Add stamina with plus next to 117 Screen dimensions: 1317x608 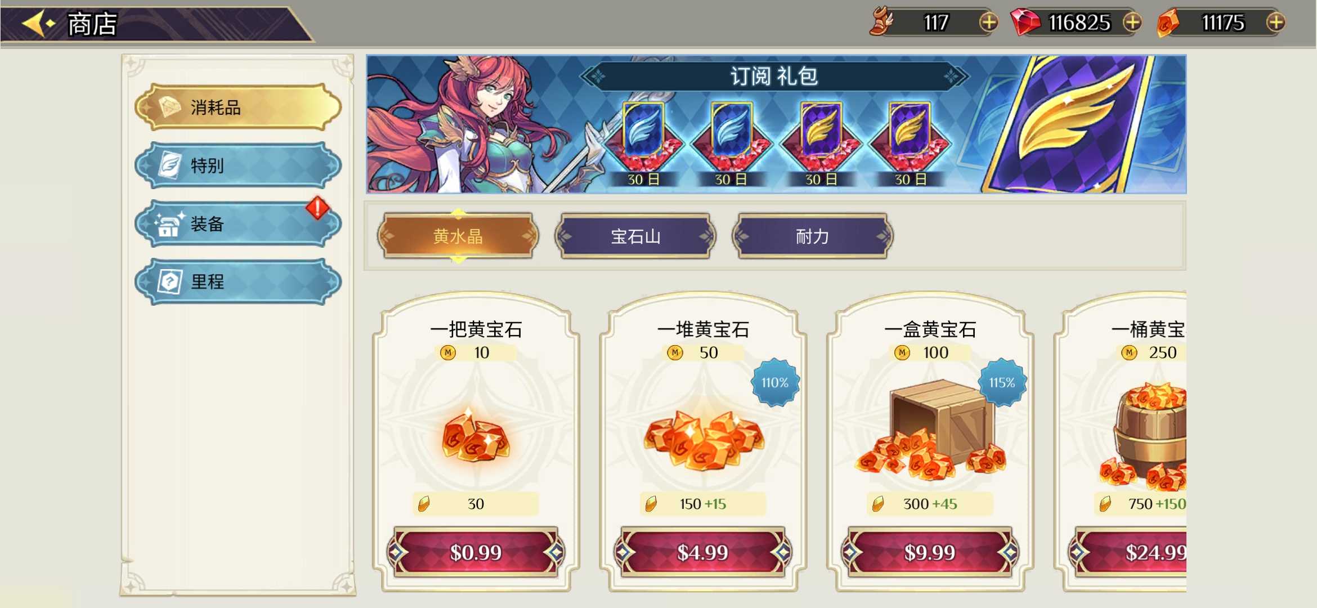point(988,23)
